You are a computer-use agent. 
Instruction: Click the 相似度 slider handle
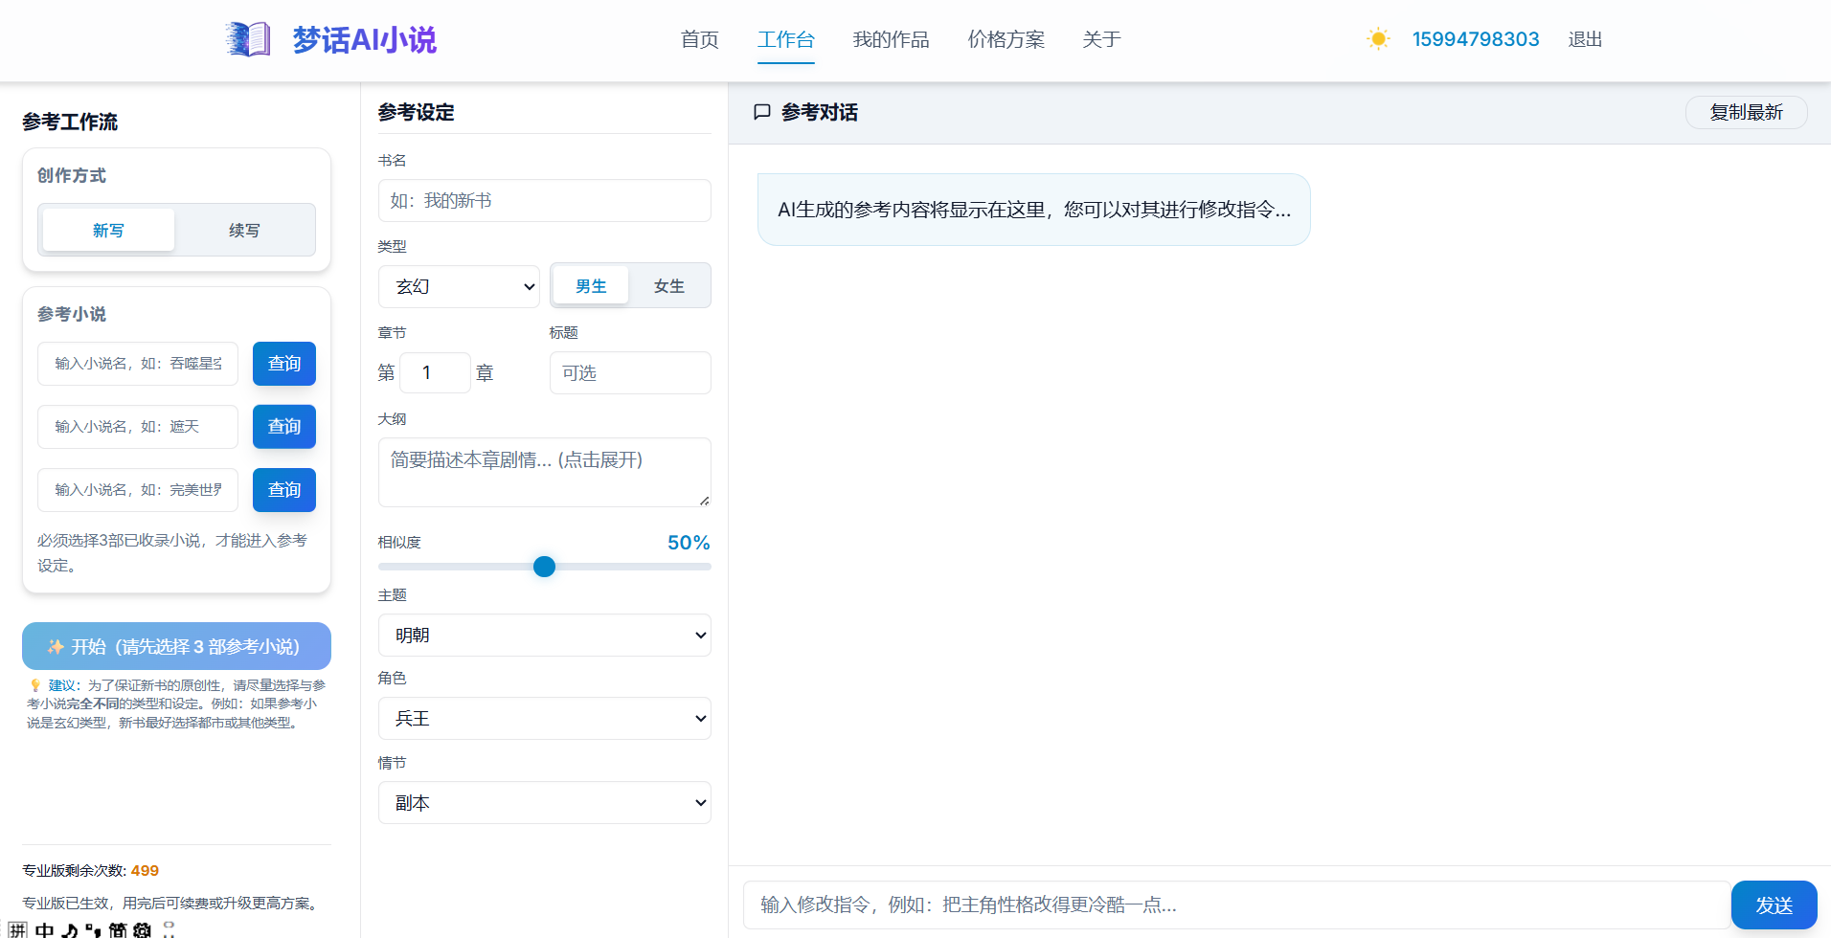(544, 567)
